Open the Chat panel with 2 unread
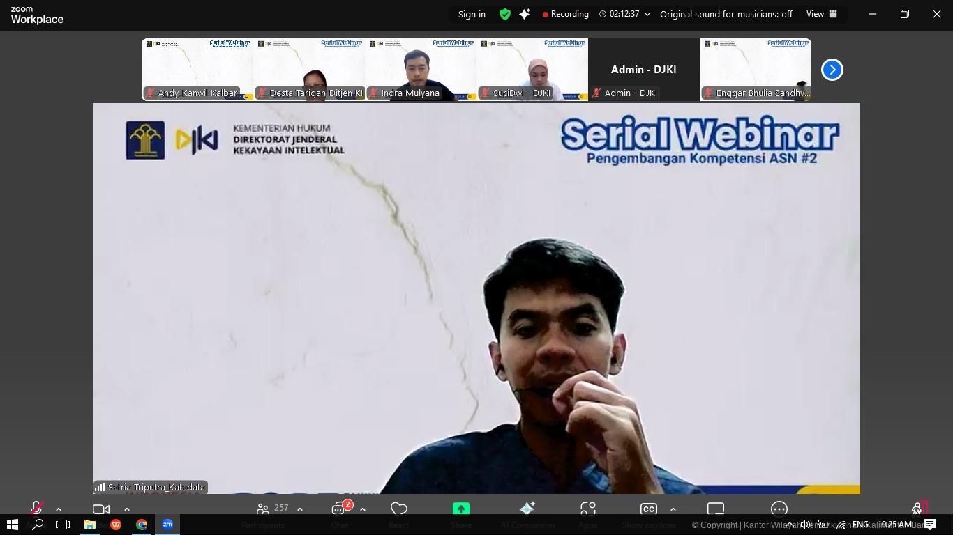Image resolution: width=953 pixels, height=535 pixels. 339,509
